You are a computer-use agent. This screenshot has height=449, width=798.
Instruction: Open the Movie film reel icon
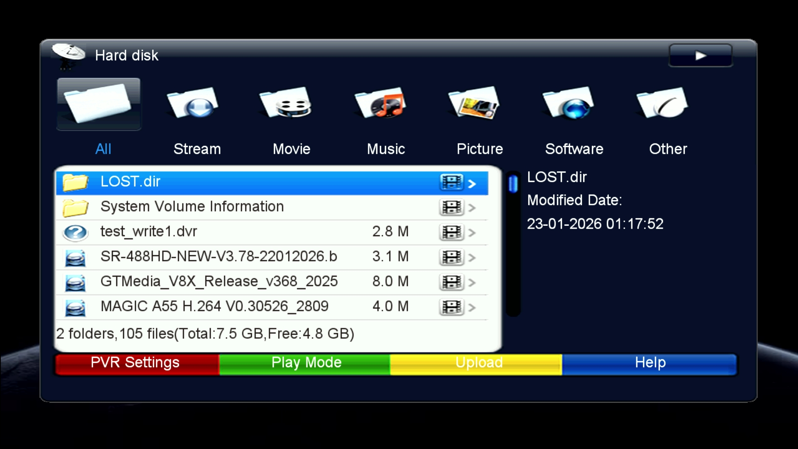(x=287, y=103)
